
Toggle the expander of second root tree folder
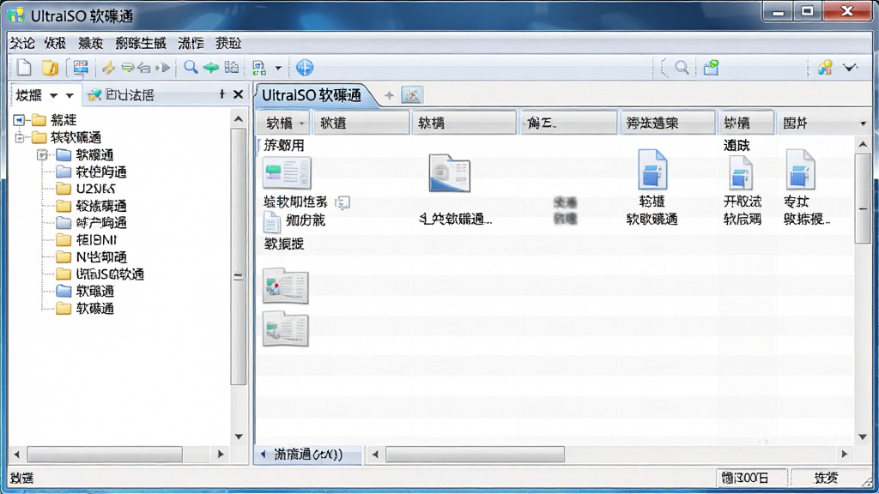[x=20, y=137]
